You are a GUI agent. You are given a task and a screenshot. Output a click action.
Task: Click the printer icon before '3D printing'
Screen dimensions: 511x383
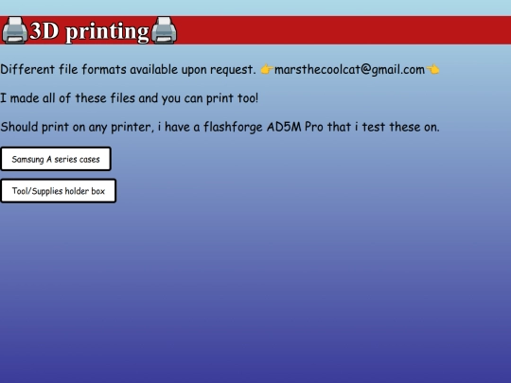[14, 30]
